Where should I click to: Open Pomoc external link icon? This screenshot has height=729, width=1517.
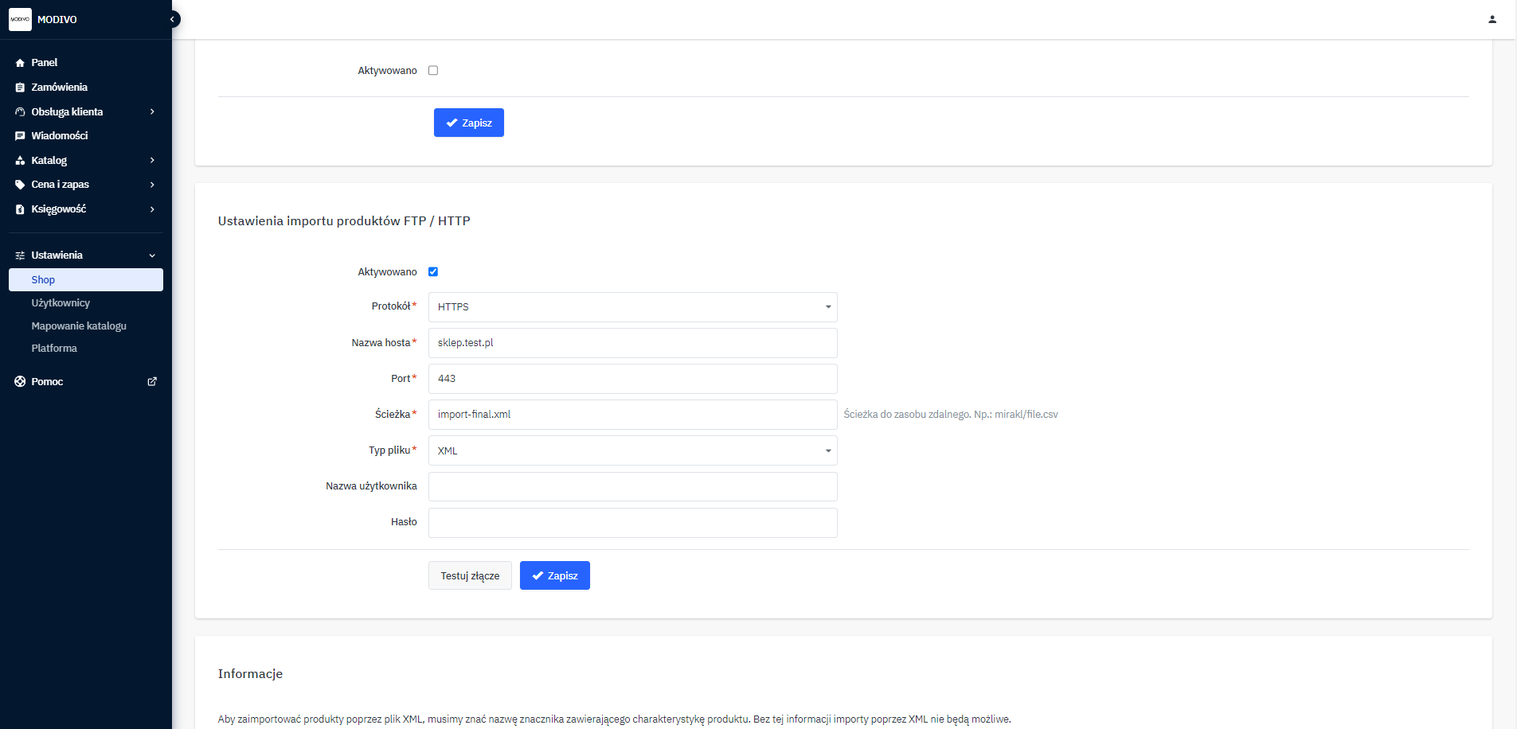(152, 382)
